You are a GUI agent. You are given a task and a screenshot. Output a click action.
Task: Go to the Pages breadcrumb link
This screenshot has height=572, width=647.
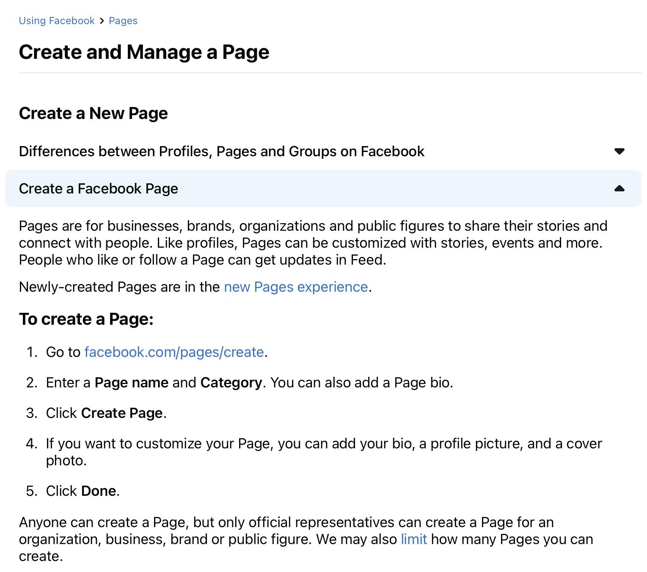[x=123, y=21]
